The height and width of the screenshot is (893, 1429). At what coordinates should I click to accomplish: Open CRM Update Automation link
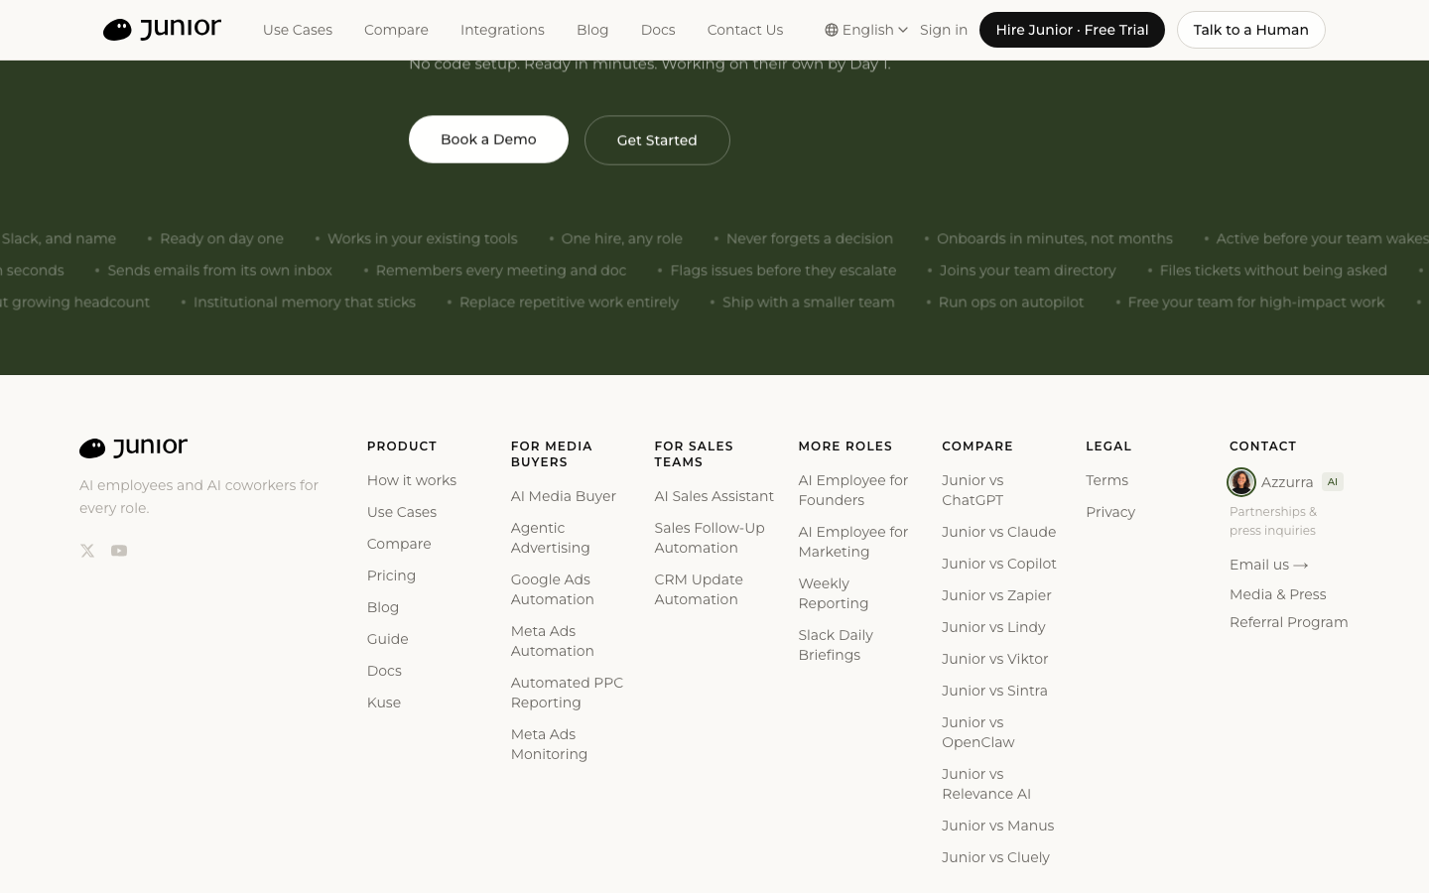(x=699, y=589)
